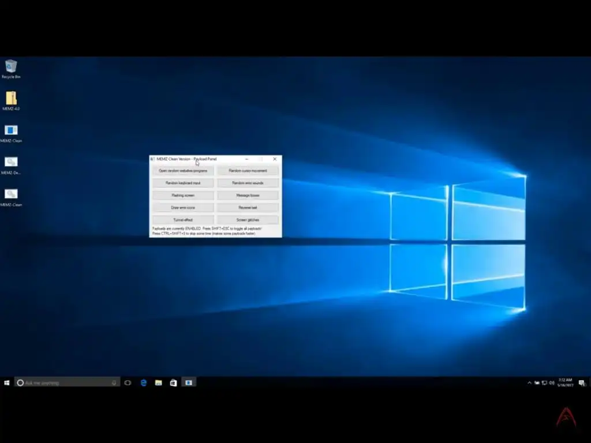Toggle Random error sounds payload
Viewport: 591px width, 443px height.
(x=248, y=183)
